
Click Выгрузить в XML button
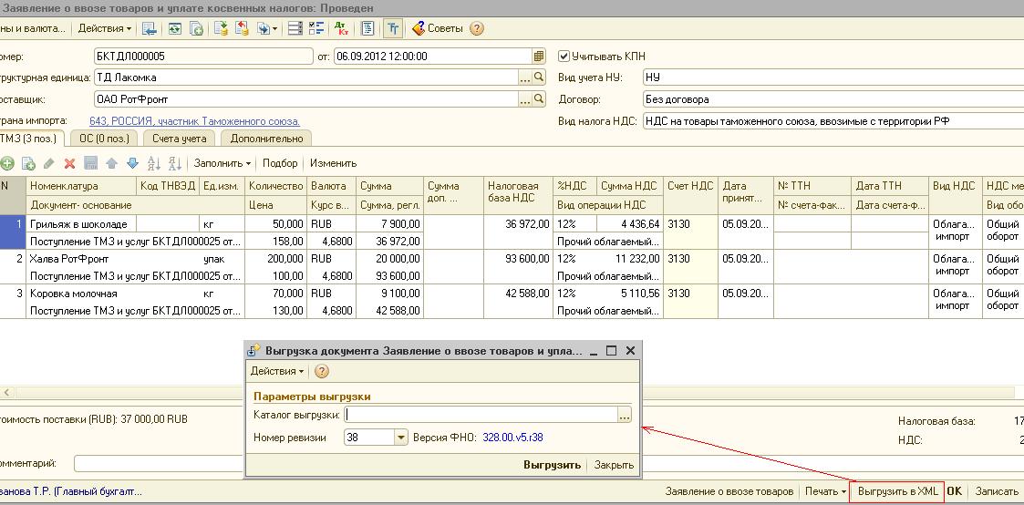click(897, 491)
